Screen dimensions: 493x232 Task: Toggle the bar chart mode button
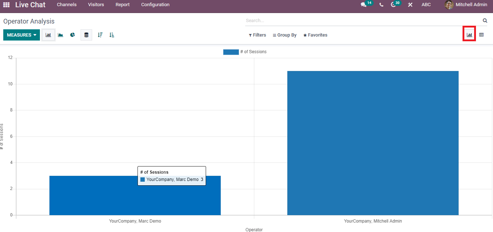tap(48, 35)
